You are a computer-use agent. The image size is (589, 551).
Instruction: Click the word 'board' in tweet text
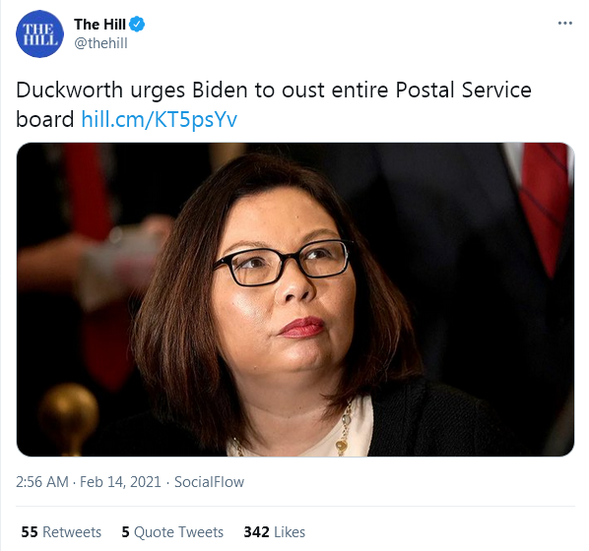[44, 119]
